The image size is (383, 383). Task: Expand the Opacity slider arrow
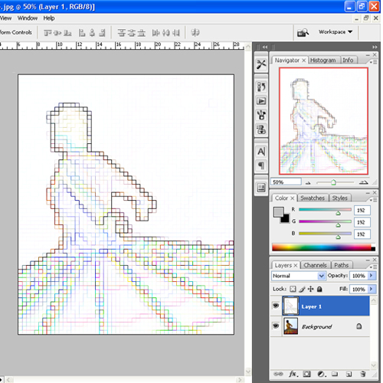coord(372,276)
